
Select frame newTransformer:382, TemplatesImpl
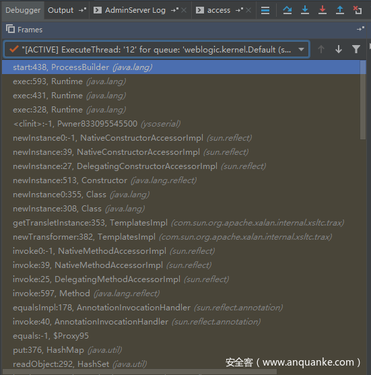180,237
